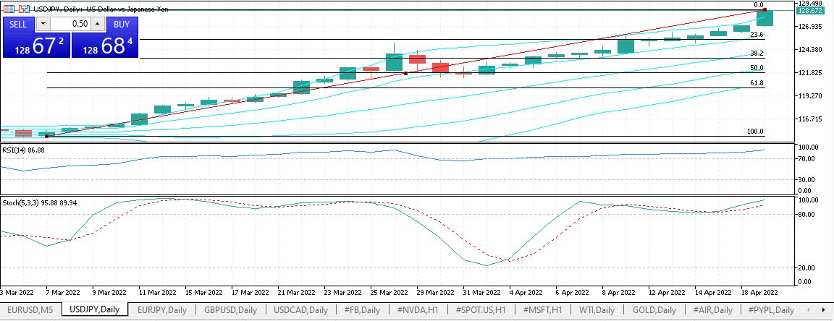The image size is (834, 321).
Task: Click the 23.6 Fibonacci level label
Action: click(x=757, y=35)
